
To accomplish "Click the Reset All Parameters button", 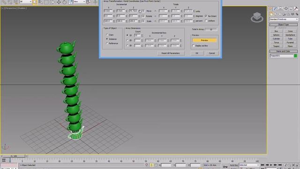I will pyautogui.click(x=171, y=53).
